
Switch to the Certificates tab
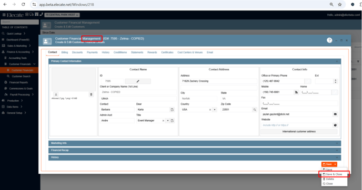pyautogui.click(x=167, y=52)
